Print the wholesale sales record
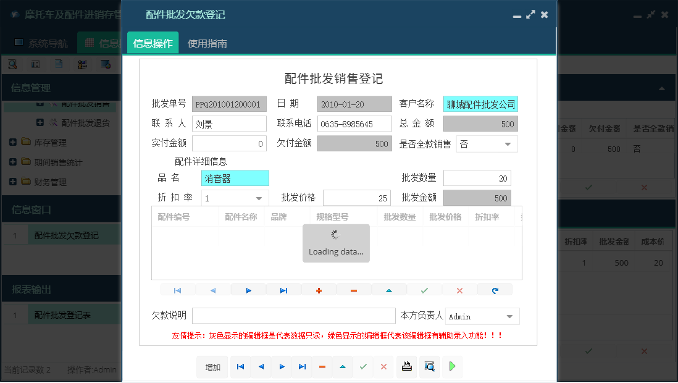 (x=406, y=366)
